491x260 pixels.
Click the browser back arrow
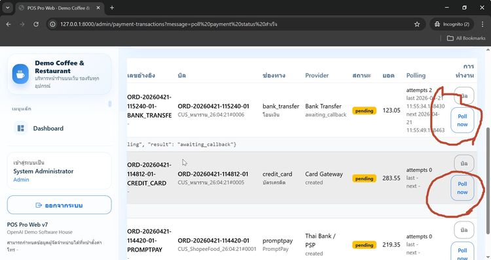click(x=9, y=24)
